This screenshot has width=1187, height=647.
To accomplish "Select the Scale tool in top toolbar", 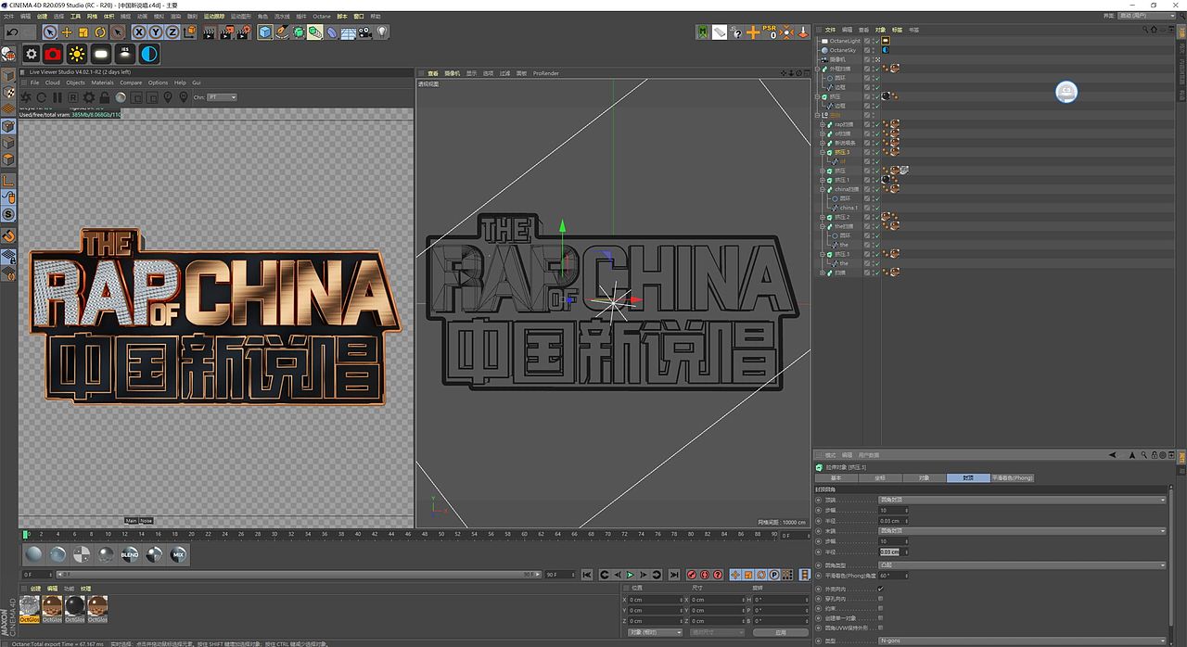I will pos(83,32).
